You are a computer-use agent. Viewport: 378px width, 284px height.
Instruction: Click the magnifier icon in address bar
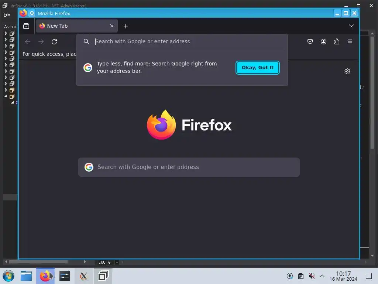(86, 41)
